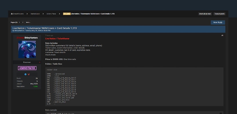Click the 'customer fraud details' line
Viewport: 237px width, 114px height.
pyautogui.click(x=55, y=52)
